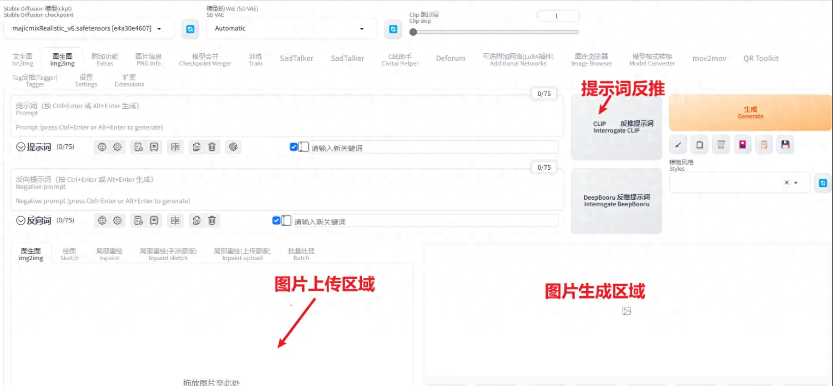Click the diagonal arrow icon under Generate

point(678,145)
